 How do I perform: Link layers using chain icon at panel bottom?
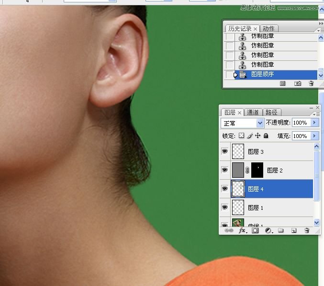[229, 230]
